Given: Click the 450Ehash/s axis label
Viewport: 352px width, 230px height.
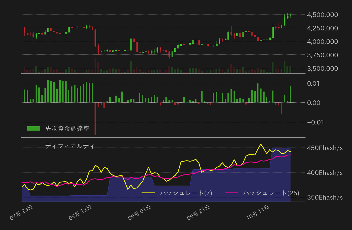Looking at the screenshot, I should (x=325, y=148).
